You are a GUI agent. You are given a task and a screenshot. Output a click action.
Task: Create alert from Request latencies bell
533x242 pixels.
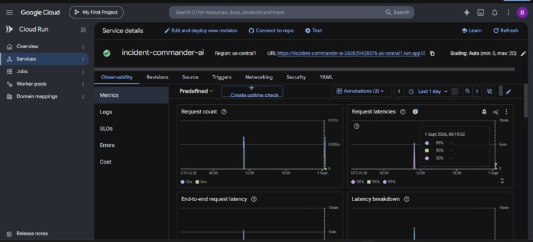[x=484, y=112]
